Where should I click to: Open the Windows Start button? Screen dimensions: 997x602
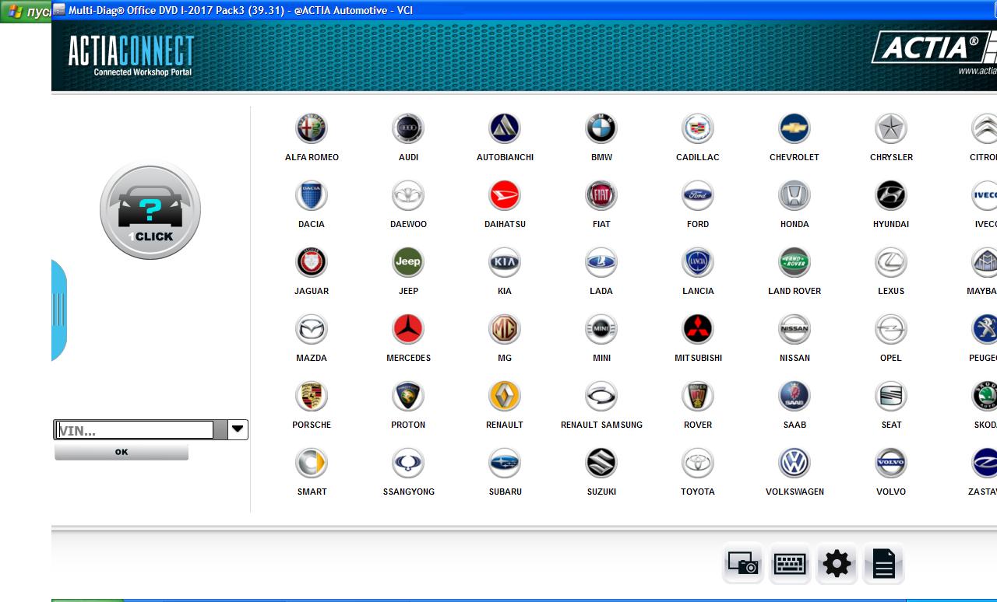26,12
